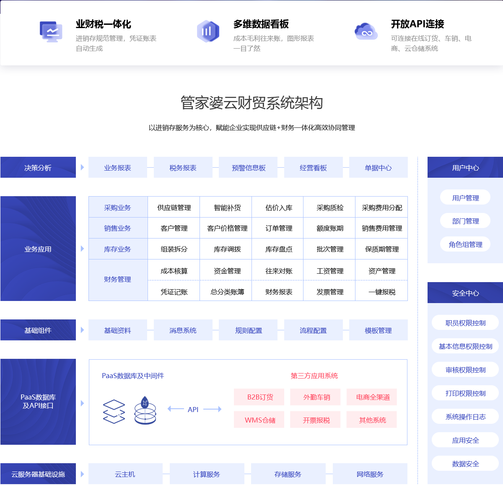
Task: Click the 数据安全 pill button
Action: click(x=465, y=464)
